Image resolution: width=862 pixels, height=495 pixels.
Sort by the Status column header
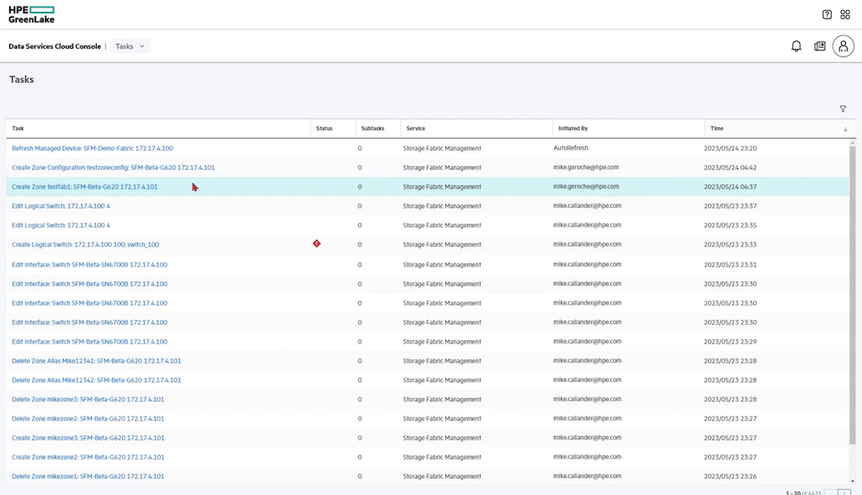point(324,128)
